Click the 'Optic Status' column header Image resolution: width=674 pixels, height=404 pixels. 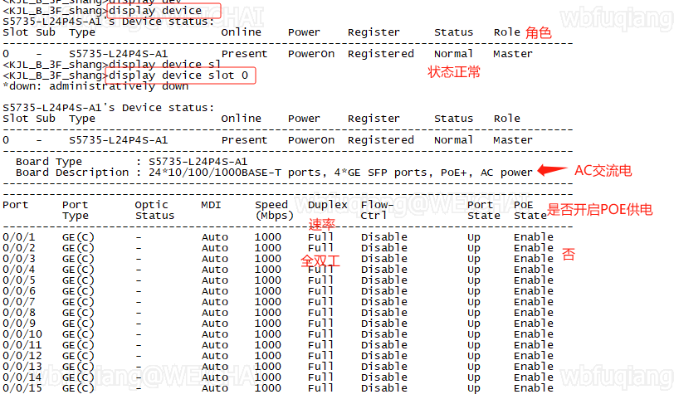[154, 210]
